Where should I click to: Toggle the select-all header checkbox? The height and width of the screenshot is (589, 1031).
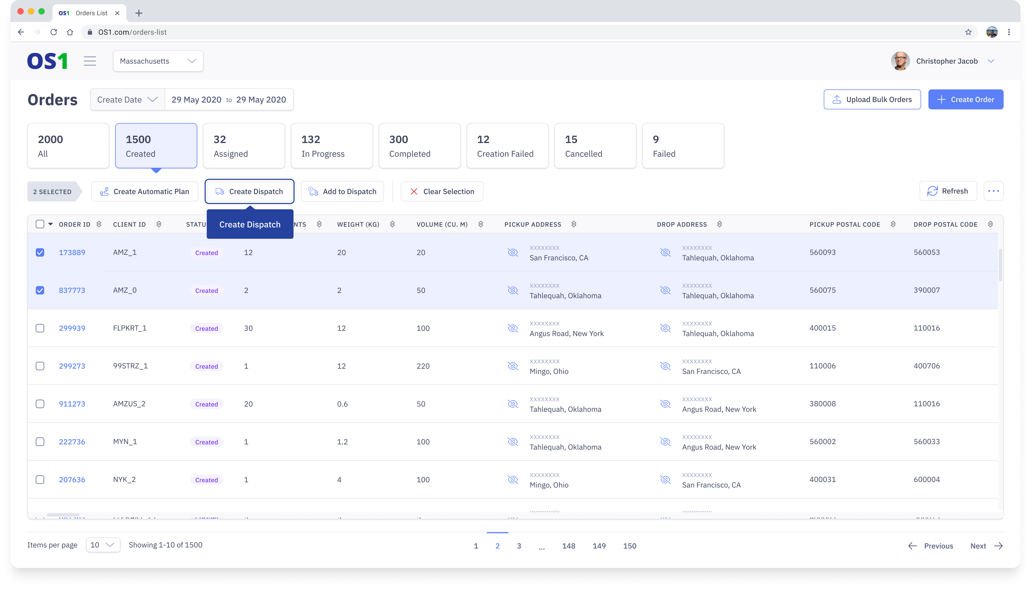(x=40, y=224)
